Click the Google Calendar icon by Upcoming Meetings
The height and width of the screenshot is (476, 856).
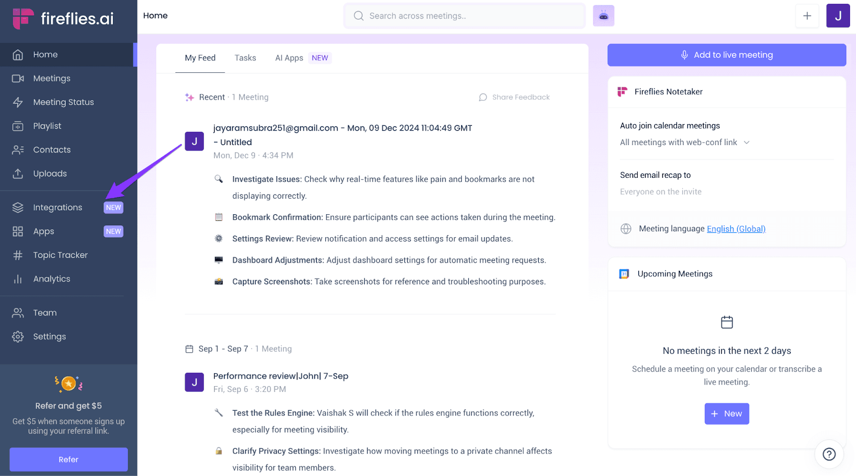tap(624, 274)
